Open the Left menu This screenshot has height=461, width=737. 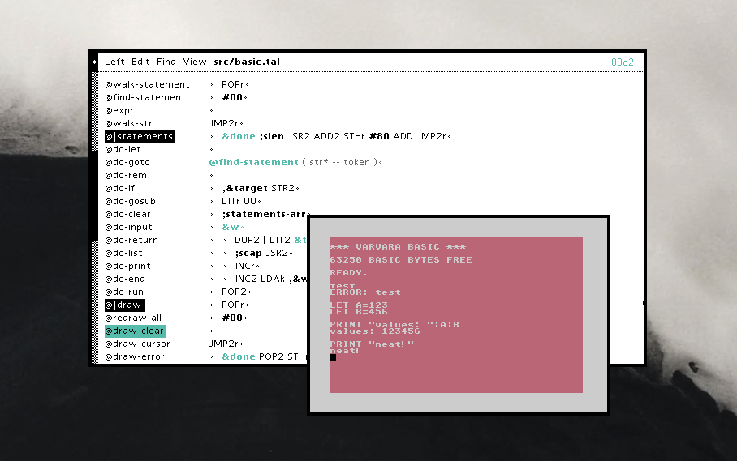pos(114,62)
